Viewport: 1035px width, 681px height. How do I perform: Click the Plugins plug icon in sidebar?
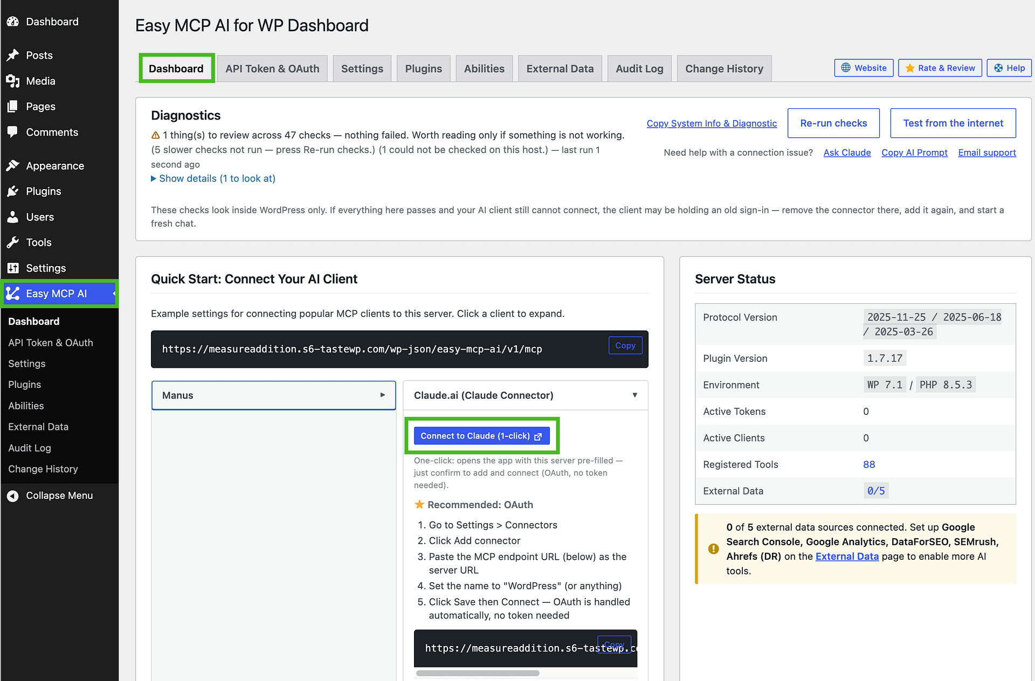[x=13, y=191]
